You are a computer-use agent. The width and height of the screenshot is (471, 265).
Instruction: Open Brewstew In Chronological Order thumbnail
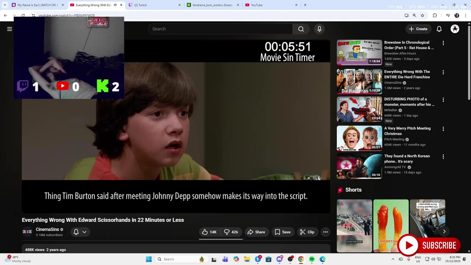pos(360,52)
